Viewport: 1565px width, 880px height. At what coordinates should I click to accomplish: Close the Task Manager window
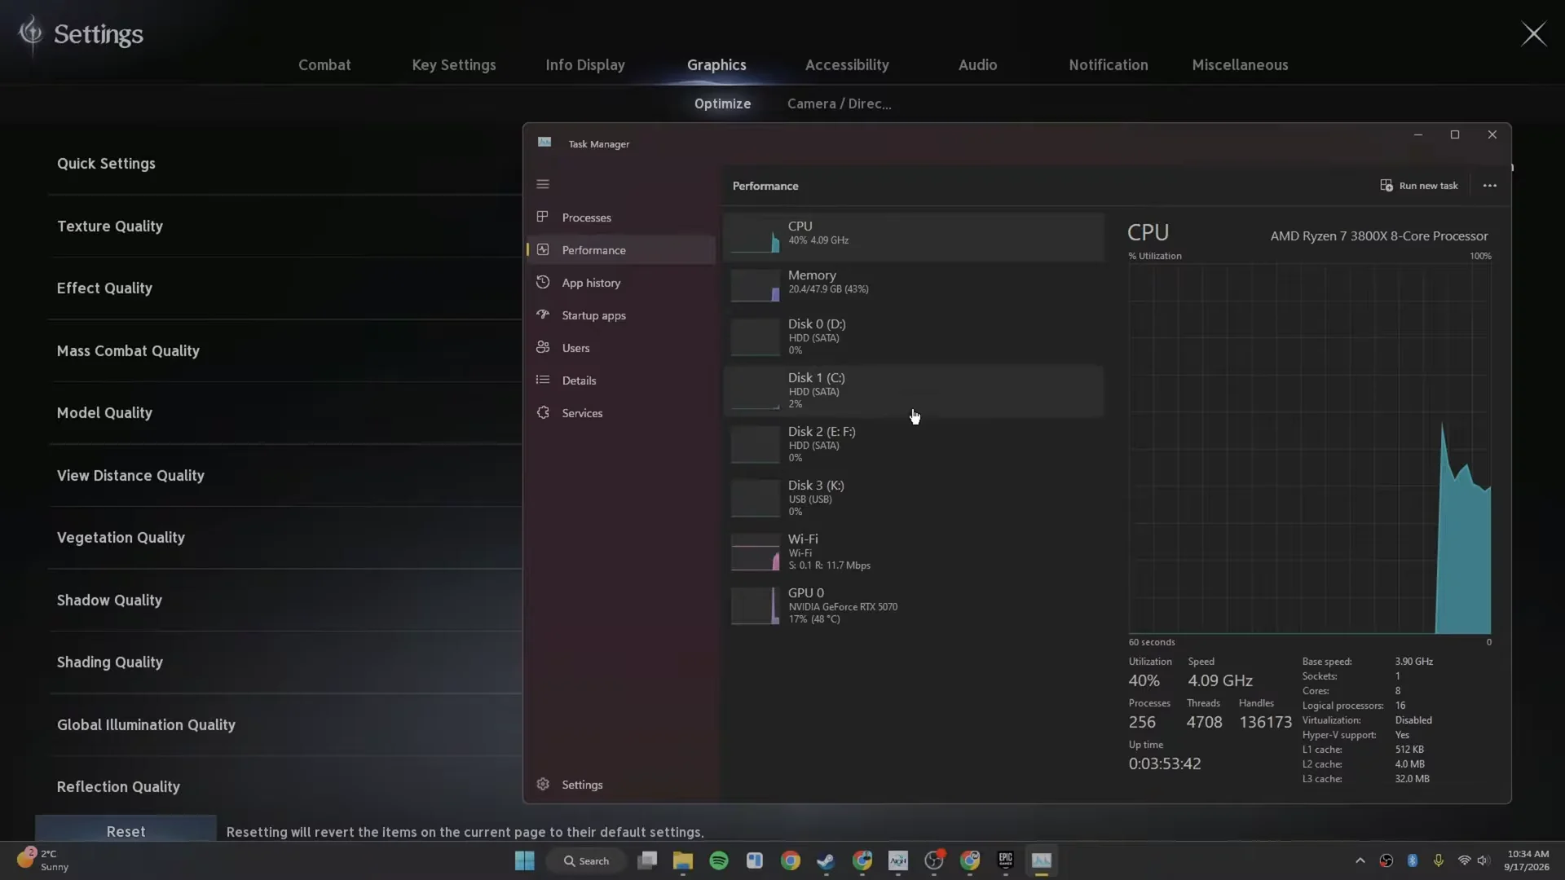tap(1492, 134)
